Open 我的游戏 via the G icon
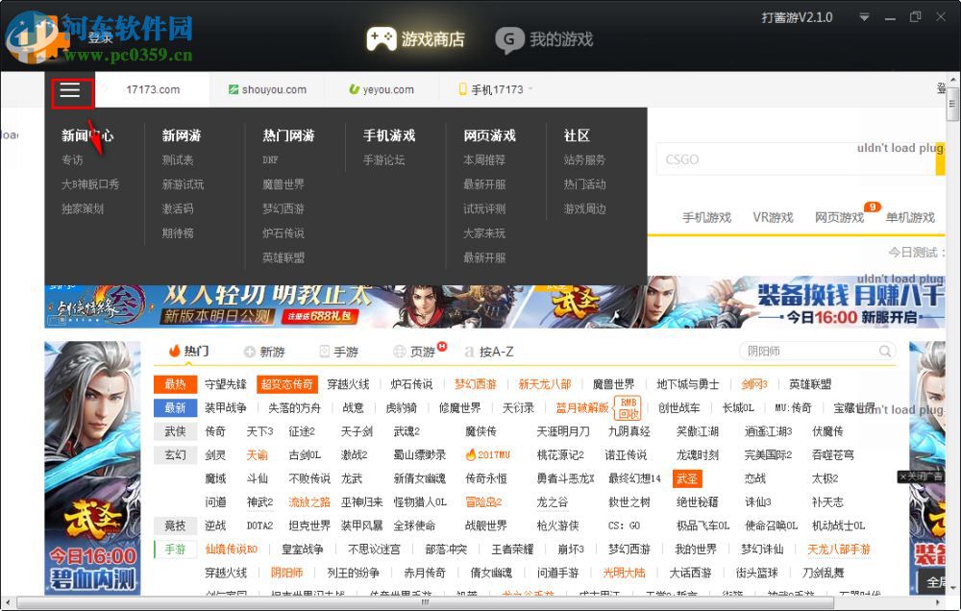The image size is (961, 611). click(x=509, y=39)
